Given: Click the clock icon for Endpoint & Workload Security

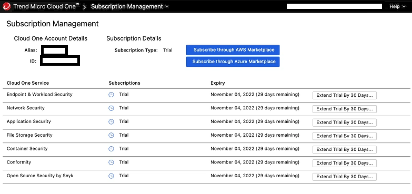Looking at the screenshot, I should pos(111,95).
